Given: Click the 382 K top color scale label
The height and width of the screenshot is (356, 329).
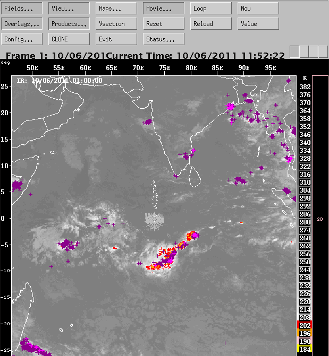Looking at the screenshot, I should (x=305, y=86).
